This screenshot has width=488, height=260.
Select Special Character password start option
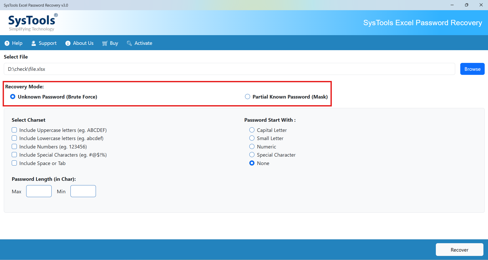click(252, 155)
